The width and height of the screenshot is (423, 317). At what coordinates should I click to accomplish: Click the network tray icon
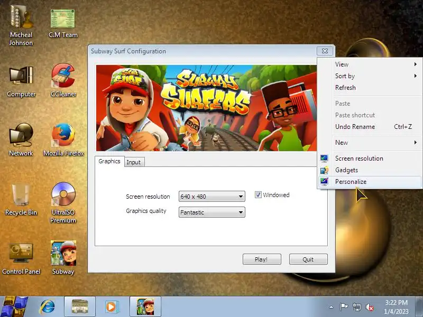click(x=356, y=307)
